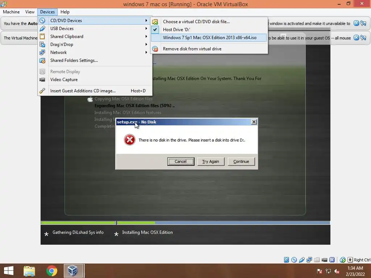
Task: Click the VirtualBox icon in the title bar
Action: coord(4,4)
